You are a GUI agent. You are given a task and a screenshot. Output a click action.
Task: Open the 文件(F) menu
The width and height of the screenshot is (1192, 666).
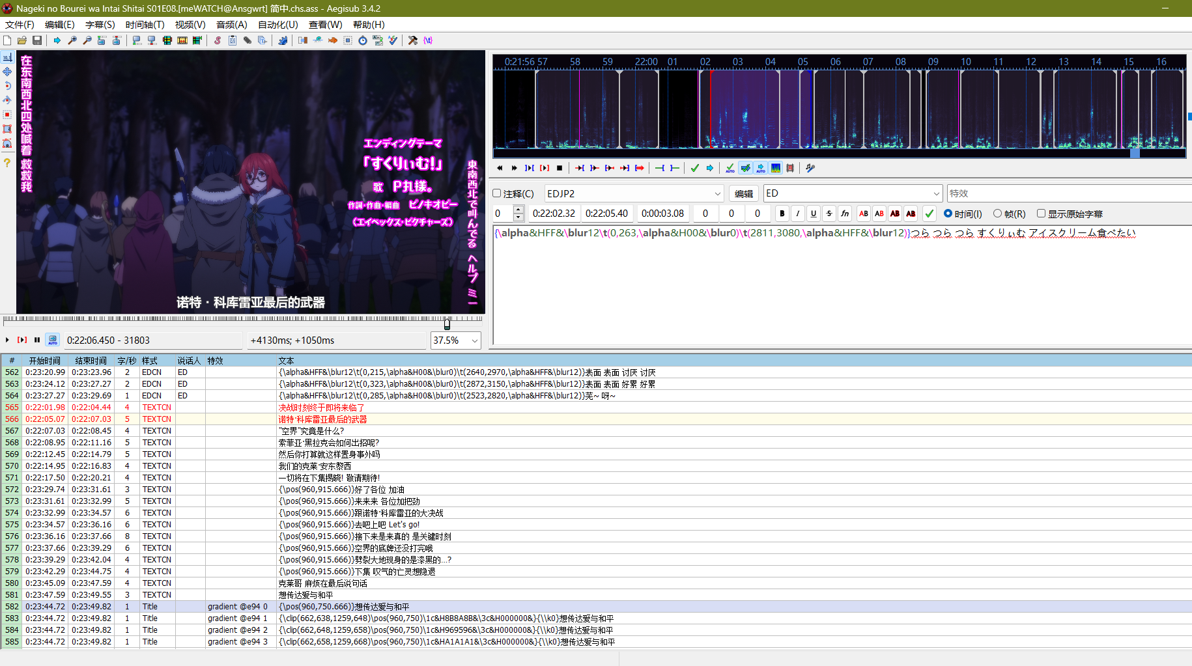pyautogui.click(x=20, y=25)
